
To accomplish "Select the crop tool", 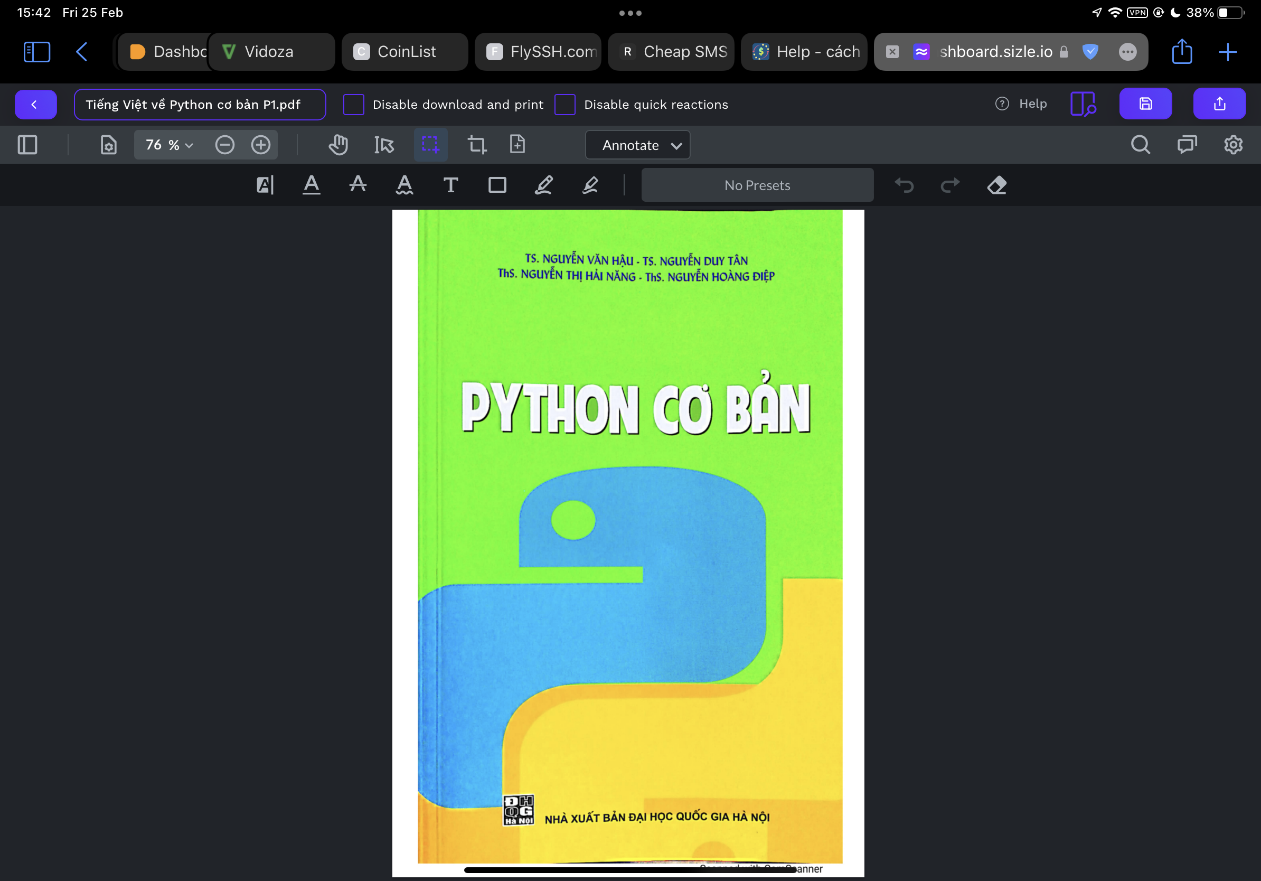I will click(x=477, y=145).
